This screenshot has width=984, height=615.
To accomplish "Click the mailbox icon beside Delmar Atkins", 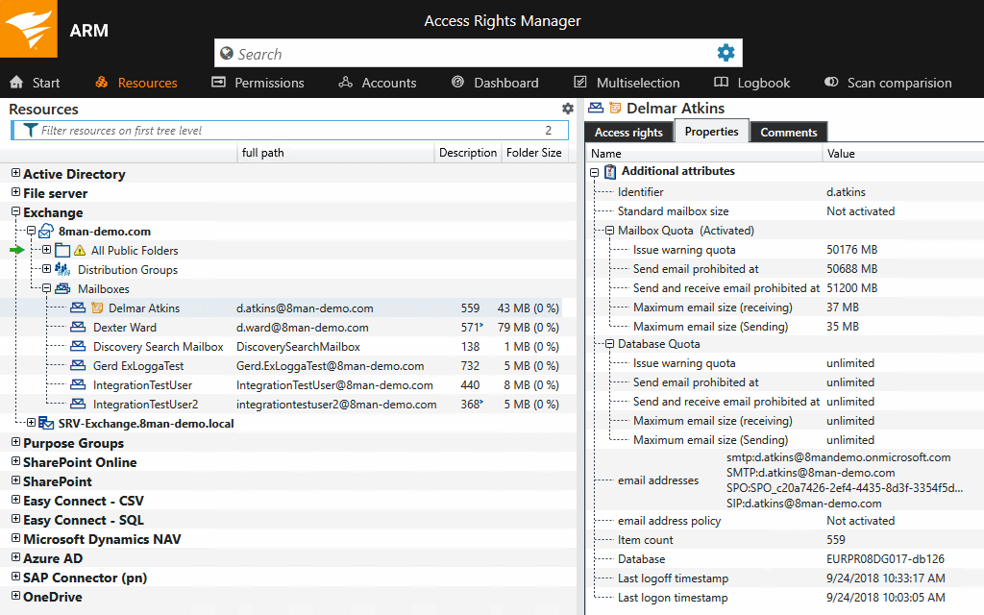I will (79, 307).
